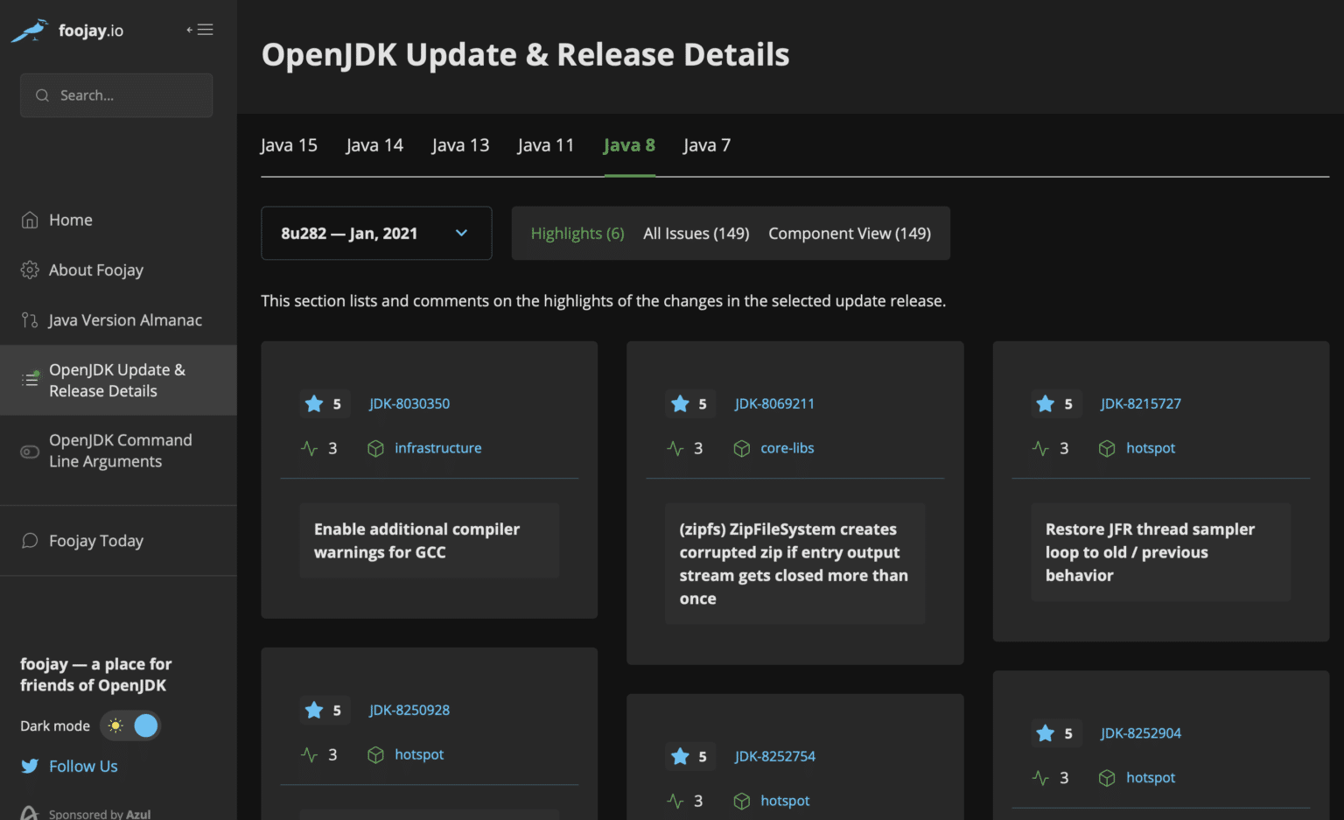The width and height of the screenshot is (1344, 820).
Task: Open issue JDK-8215727
Action: [1140, 403]
